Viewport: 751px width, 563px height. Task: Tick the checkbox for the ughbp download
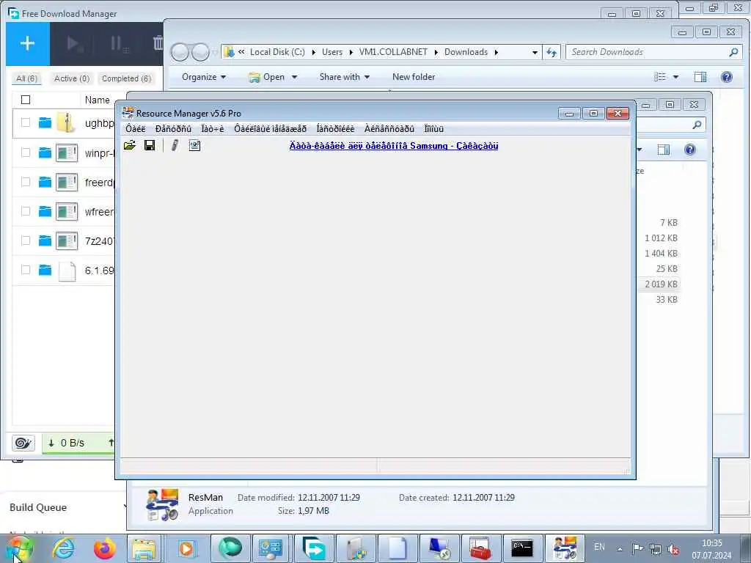tap(26, 123)
